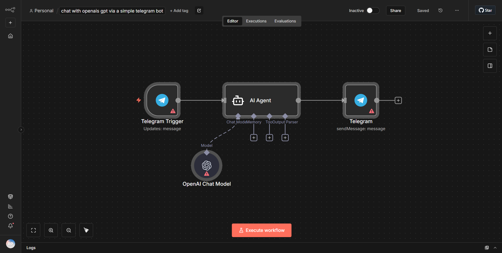The width and height of the screenshot is (502, 253).
Task: Open the nodes panel via the plus icon
Action: (490, 33)
